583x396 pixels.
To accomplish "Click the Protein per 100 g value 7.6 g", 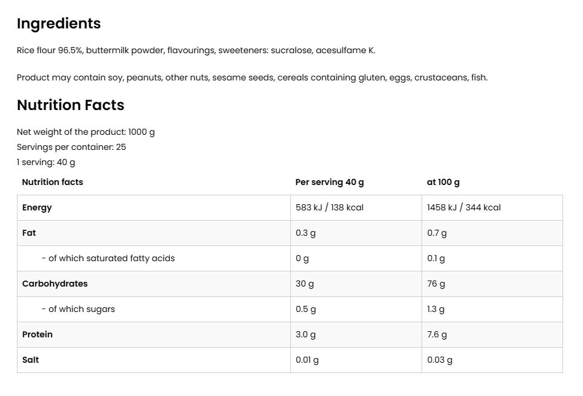I will coord(437,334).
